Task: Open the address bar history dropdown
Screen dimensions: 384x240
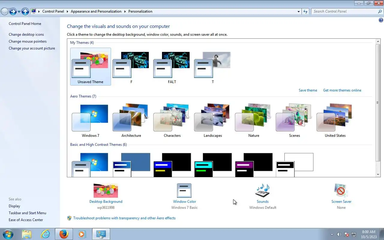Action: pyautogui.click(x=298, y=12)
